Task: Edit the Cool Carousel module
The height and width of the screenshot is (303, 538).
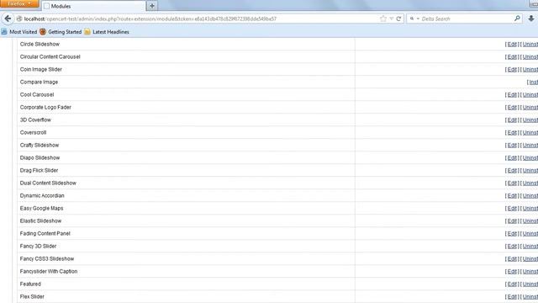Action: (x=512, y=95)
